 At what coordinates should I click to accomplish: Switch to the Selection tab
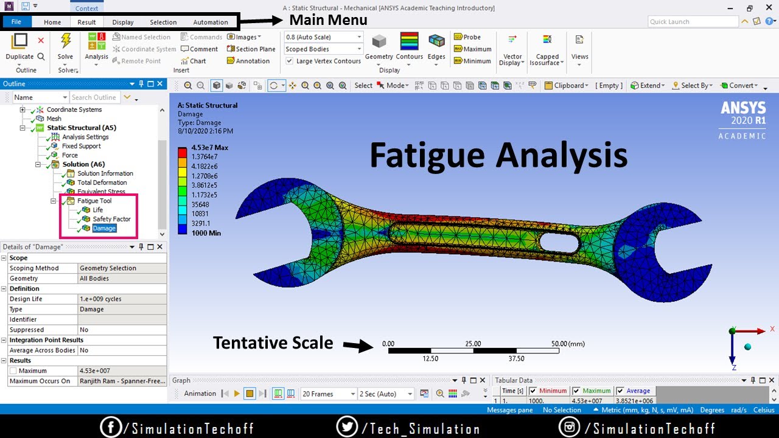click(x=163, y=22)
